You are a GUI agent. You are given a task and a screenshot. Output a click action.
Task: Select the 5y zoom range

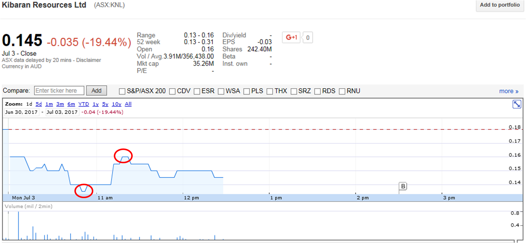coord(105,104)
